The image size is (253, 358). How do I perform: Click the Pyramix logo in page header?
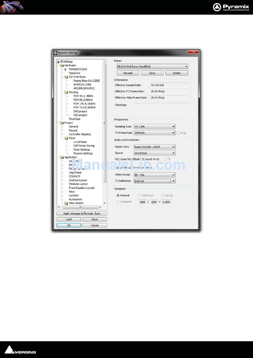(231, 7)
